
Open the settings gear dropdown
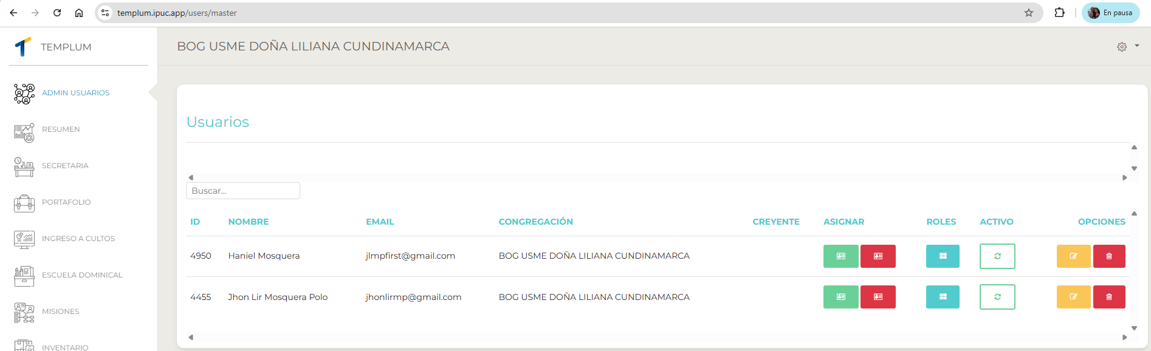[1122, 47]
